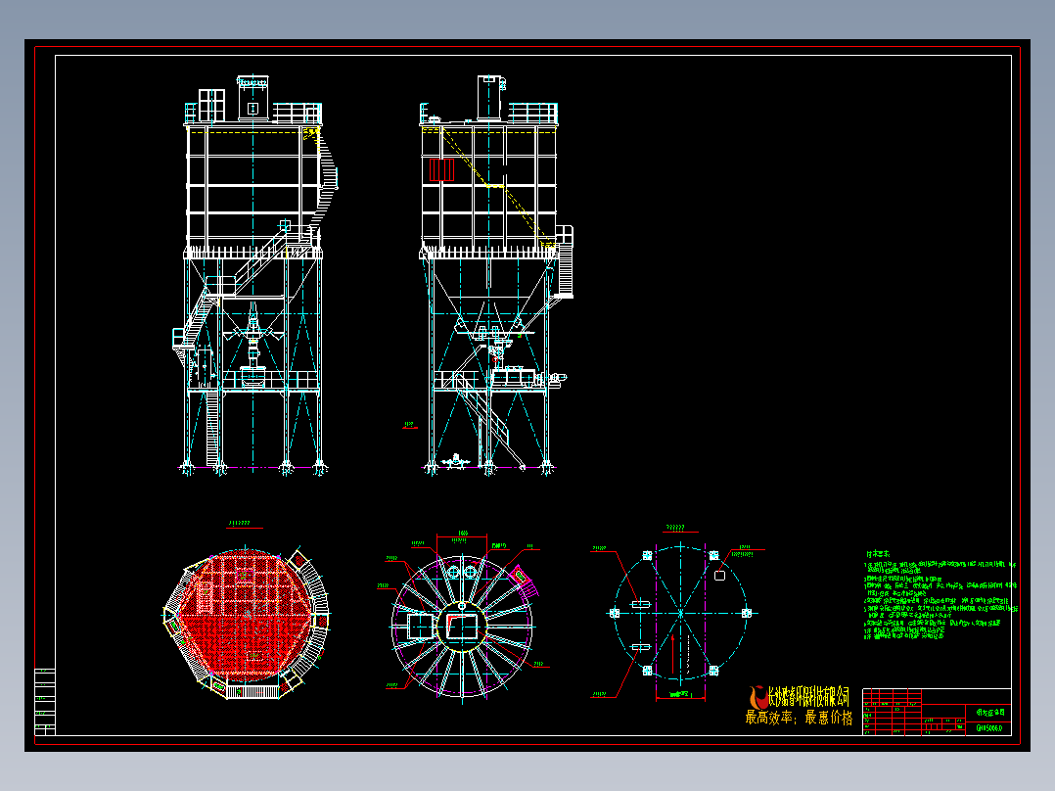
Task: Click the red company flame logo
Action: [x=757, y=698]
